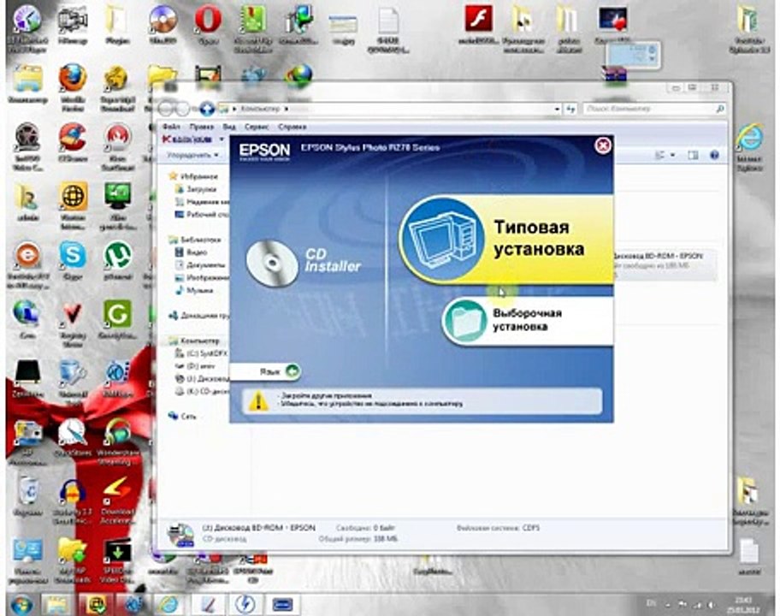Open Explorer help question mark icon
Image resolution: width=780 pixels, height=616 pixels.
coord(714,155)
